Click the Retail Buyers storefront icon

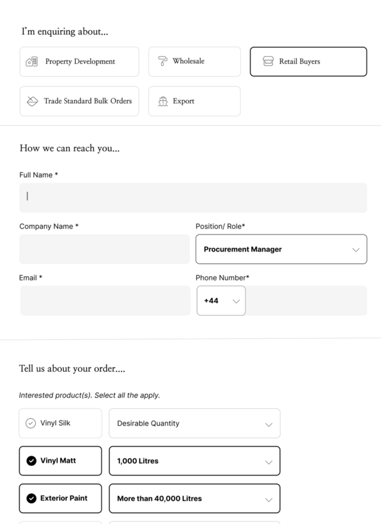268,61
